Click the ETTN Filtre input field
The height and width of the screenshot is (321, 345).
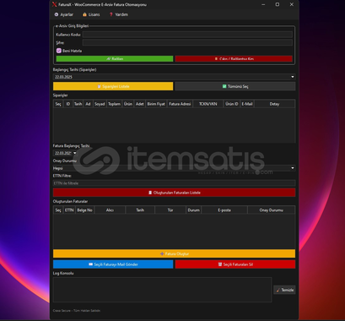point(174,183)
